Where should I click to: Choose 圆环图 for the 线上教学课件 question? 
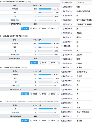(x=52, y=63)
